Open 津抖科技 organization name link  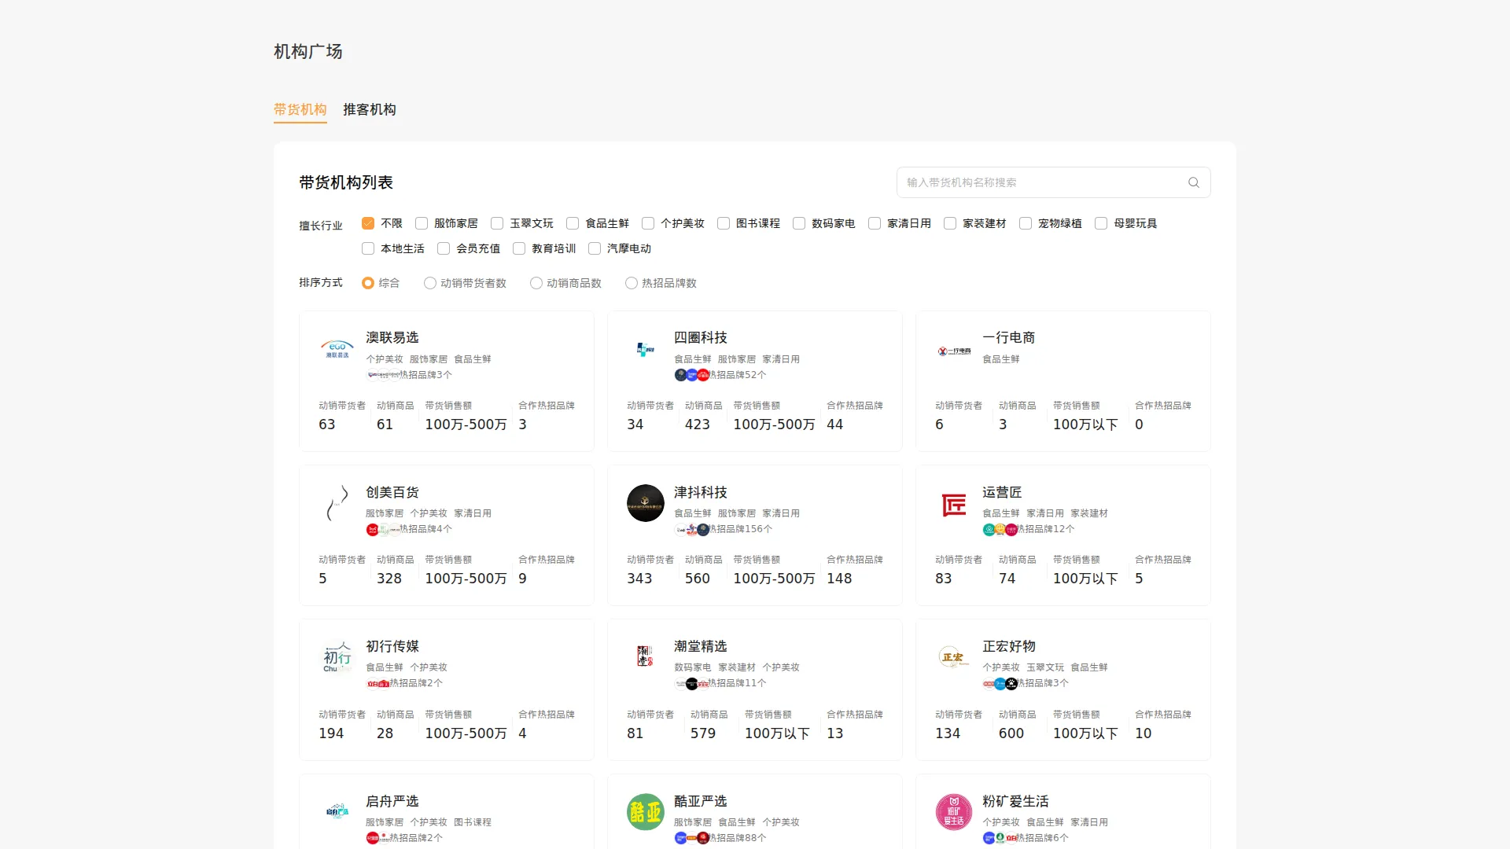[701, 492]
